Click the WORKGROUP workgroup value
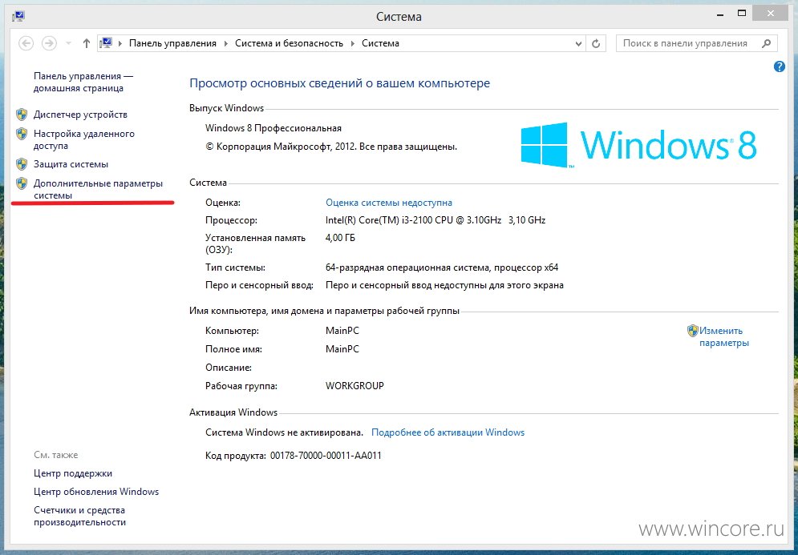Viewport: 798px width, 555px height. 354,386
